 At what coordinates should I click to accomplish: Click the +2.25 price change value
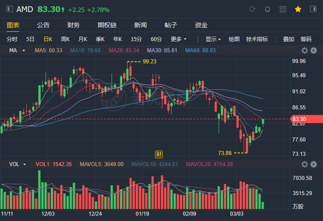pos(76,10)
